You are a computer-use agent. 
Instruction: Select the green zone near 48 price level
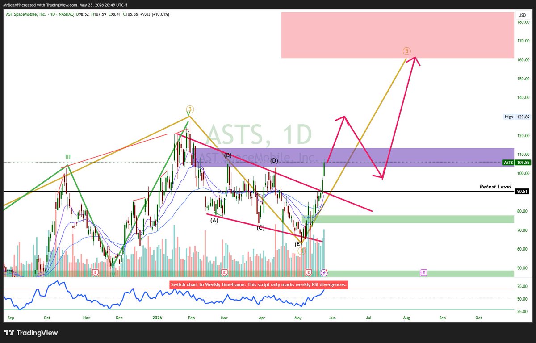tap(420, 273)
